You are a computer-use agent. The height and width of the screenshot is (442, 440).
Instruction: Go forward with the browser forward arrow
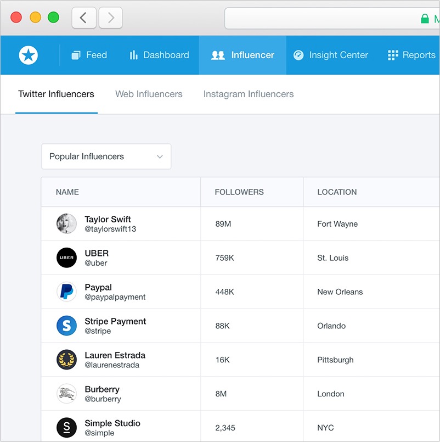[111, 18]
